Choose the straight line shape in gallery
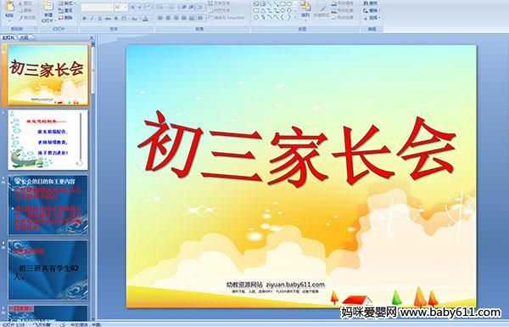The height and width of the screenshot is (327, 509). coord(270,4)
